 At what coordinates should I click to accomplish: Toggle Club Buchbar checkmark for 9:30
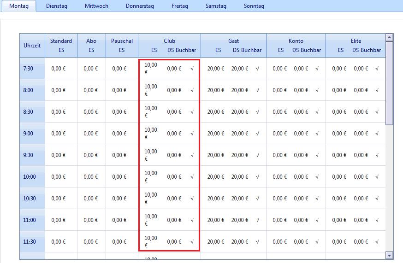point(192,155)
